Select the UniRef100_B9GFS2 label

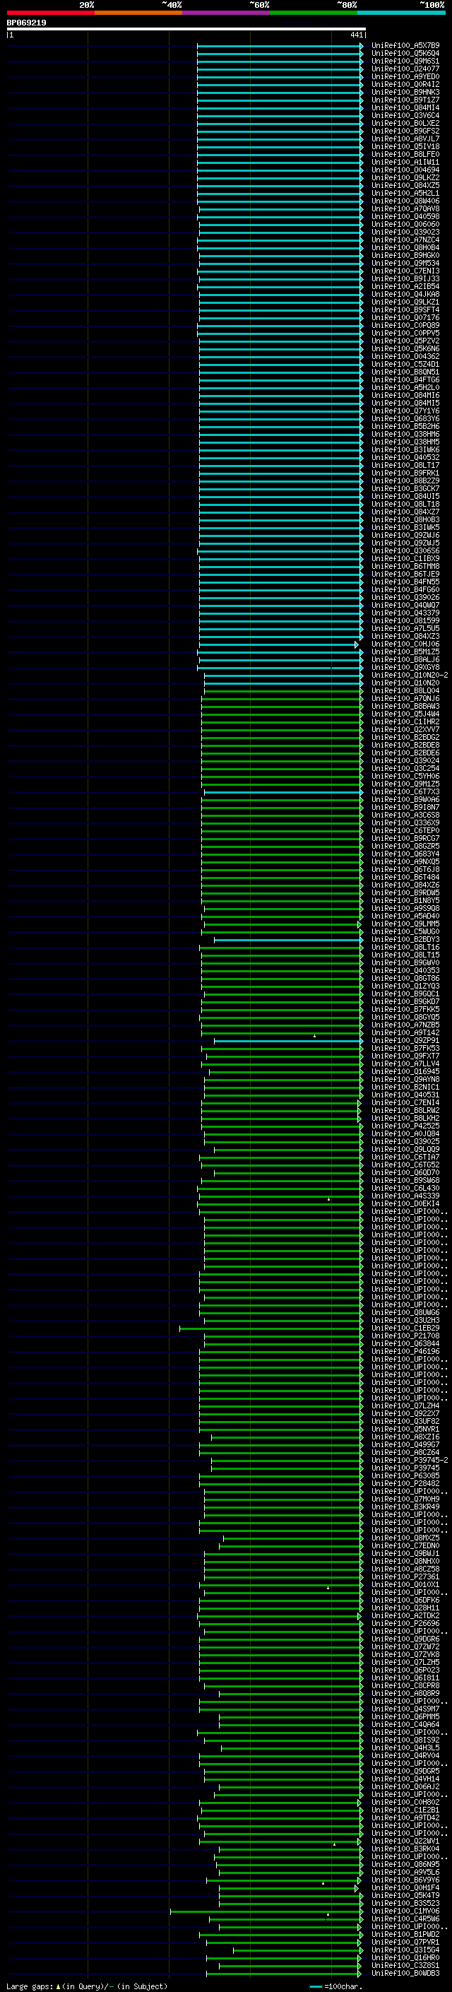tap(405, 131)
